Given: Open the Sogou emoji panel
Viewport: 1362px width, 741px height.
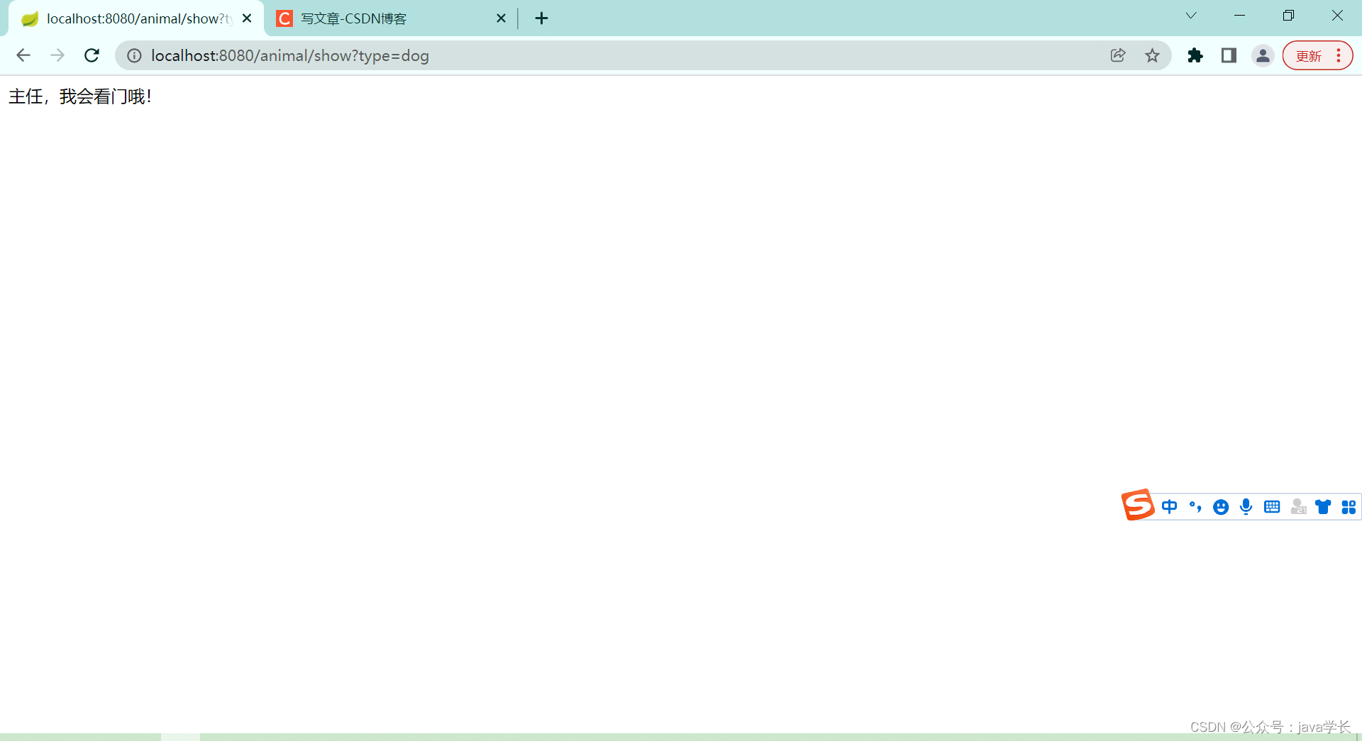Looking at the screenshot, I should (1221, 506).
